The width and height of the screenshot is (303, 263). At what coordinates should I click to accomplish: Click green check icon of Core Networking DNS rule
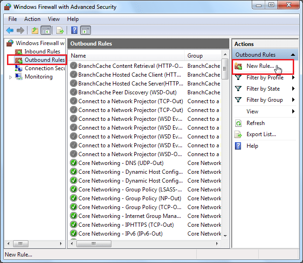(74, 163)
